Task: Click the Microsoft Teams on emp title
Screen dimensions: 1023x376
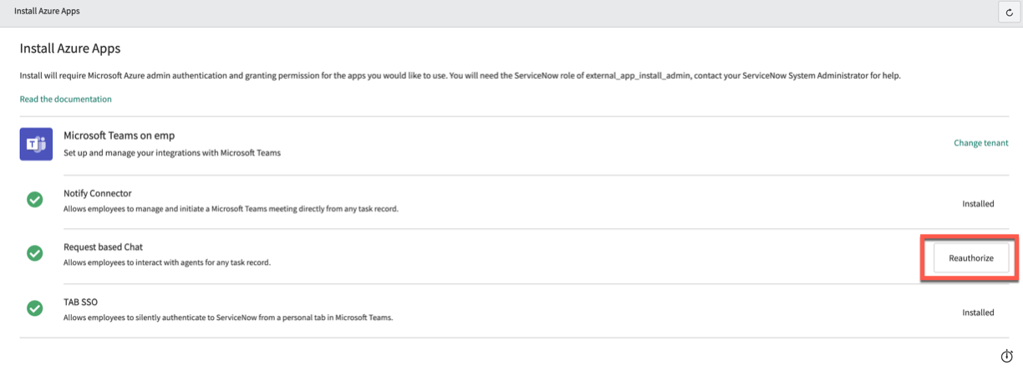Action: pos(119,135)
